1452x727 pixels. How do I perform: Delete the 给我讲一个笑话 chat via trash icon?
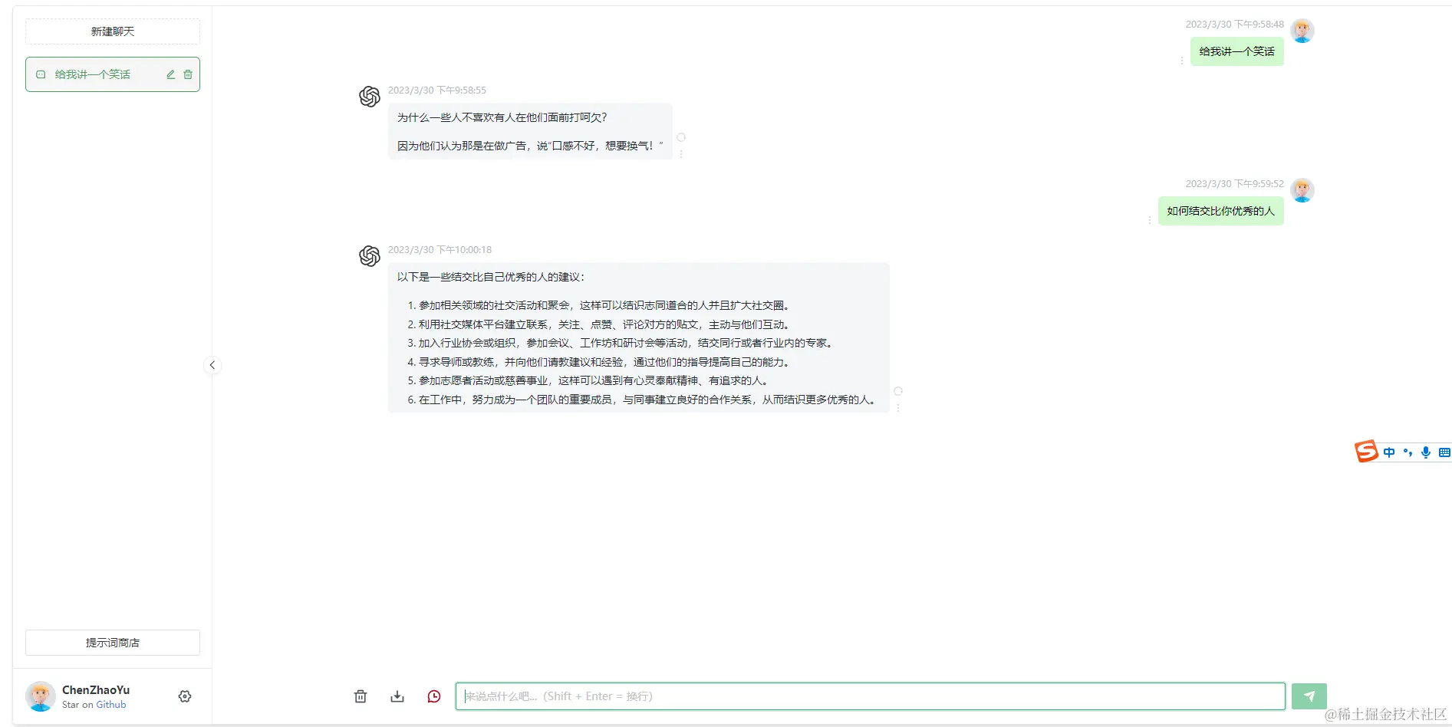(x=189, y=74)
